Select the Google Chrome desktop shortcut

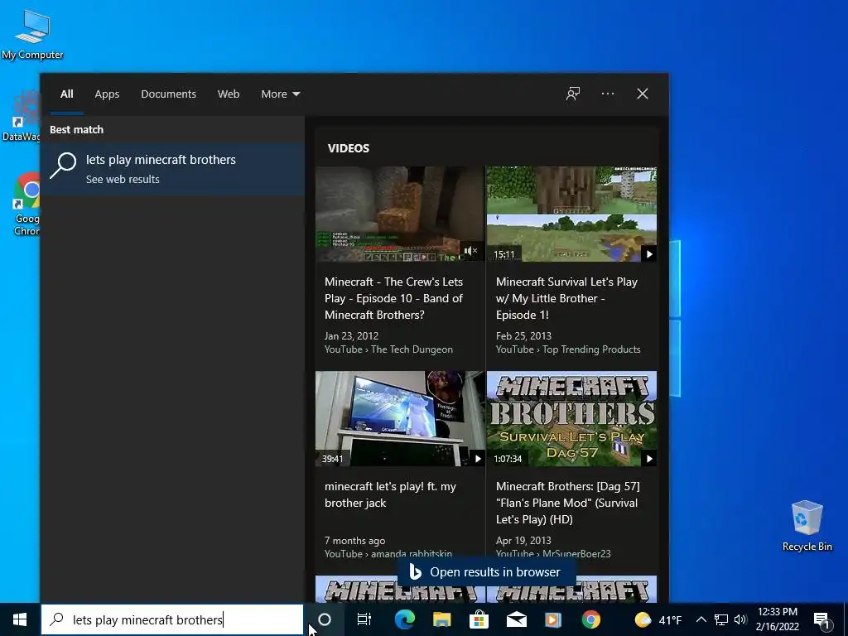[x=26, y=204]
